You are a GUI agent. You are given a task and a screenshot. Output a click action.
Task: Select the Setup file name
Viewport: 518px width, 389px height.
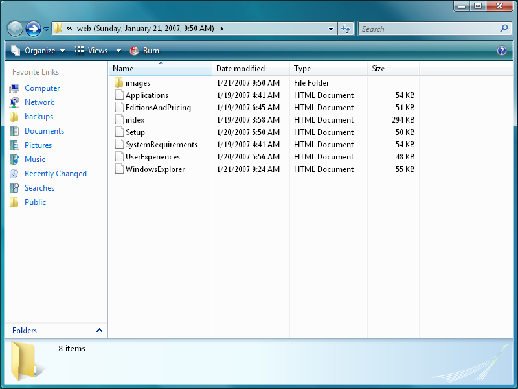tap(135, 132)
